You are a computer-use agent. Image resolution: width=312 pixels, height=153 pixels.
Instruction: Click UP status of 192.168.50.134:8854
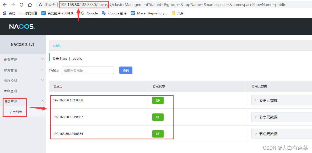point(158,134)
